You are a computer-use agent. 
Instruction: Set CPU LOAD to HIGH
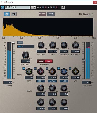41,61
